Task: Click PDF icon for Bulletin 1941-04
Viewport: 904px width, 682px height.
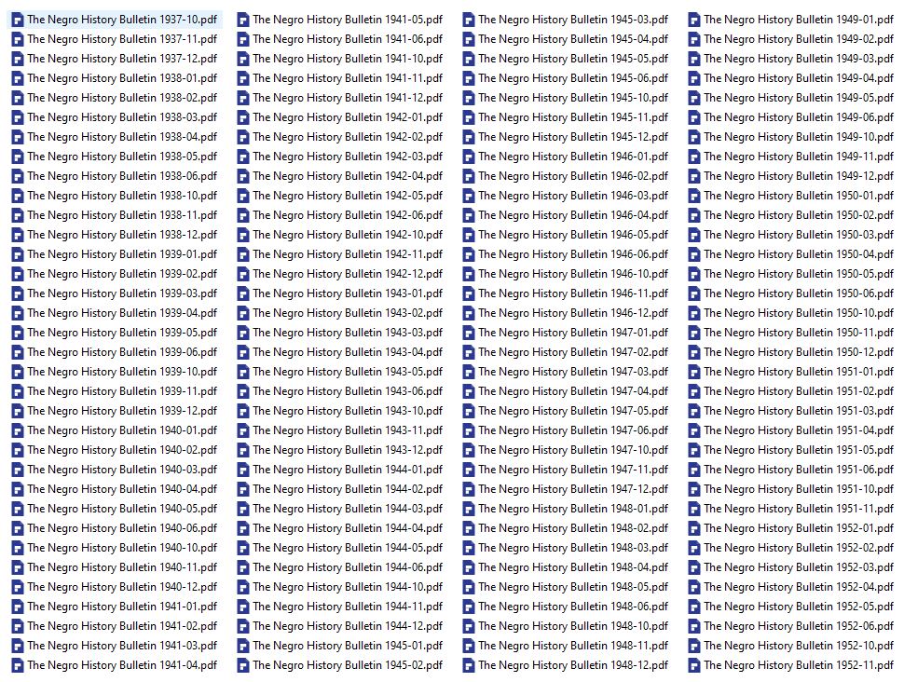Action: click(x=17, y=665)
